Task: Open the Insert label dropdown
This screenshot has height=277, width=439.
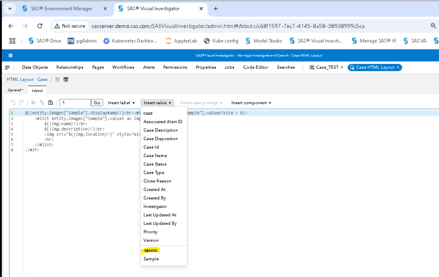Action: point(121,102)
